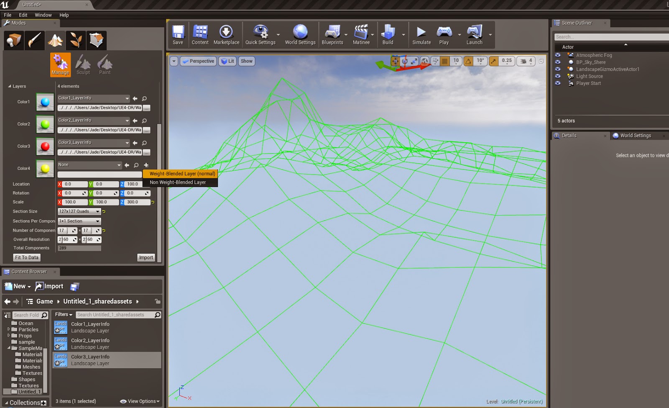Toggle viewport rotation snapping
The image size is (669, 408).
[468, 61]
